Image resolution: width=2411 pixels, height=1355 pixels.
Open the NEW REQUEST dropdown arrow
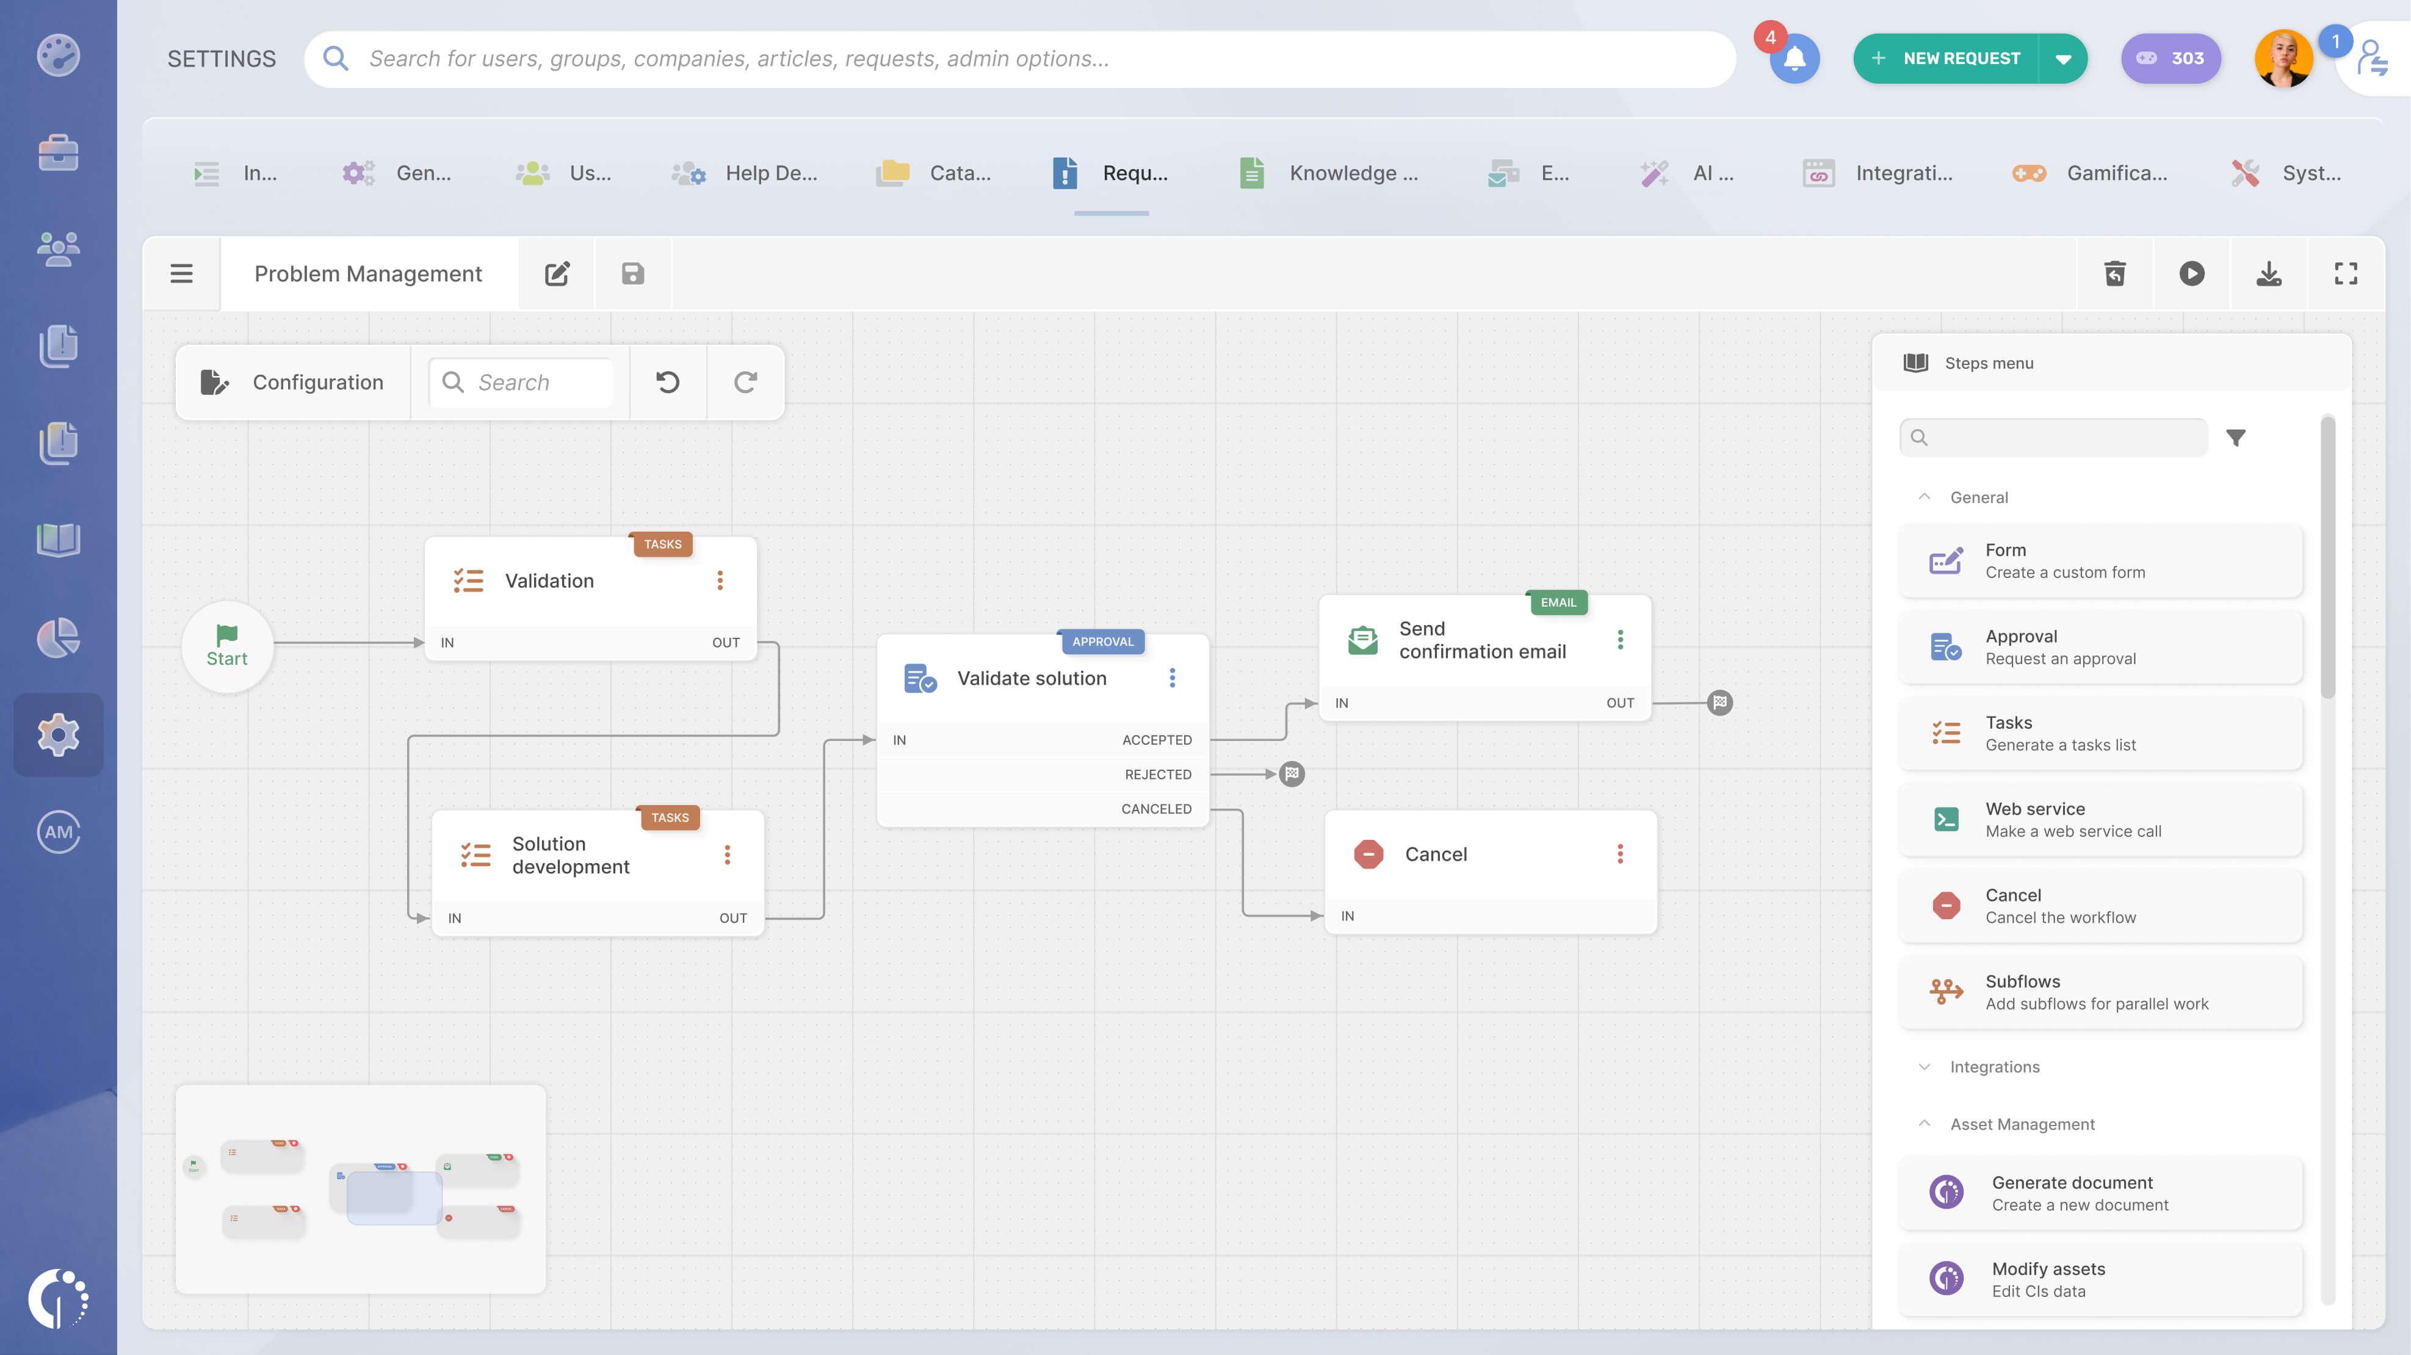point(2063,59)
